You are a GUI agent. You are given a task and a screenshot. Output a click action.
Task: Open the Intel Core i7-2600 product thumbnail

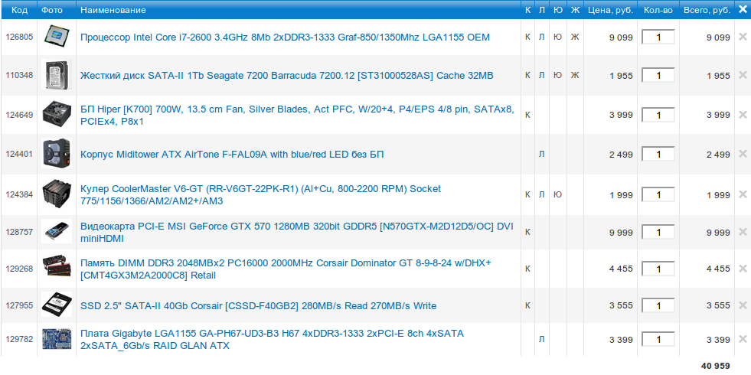(x=56, y=37)
